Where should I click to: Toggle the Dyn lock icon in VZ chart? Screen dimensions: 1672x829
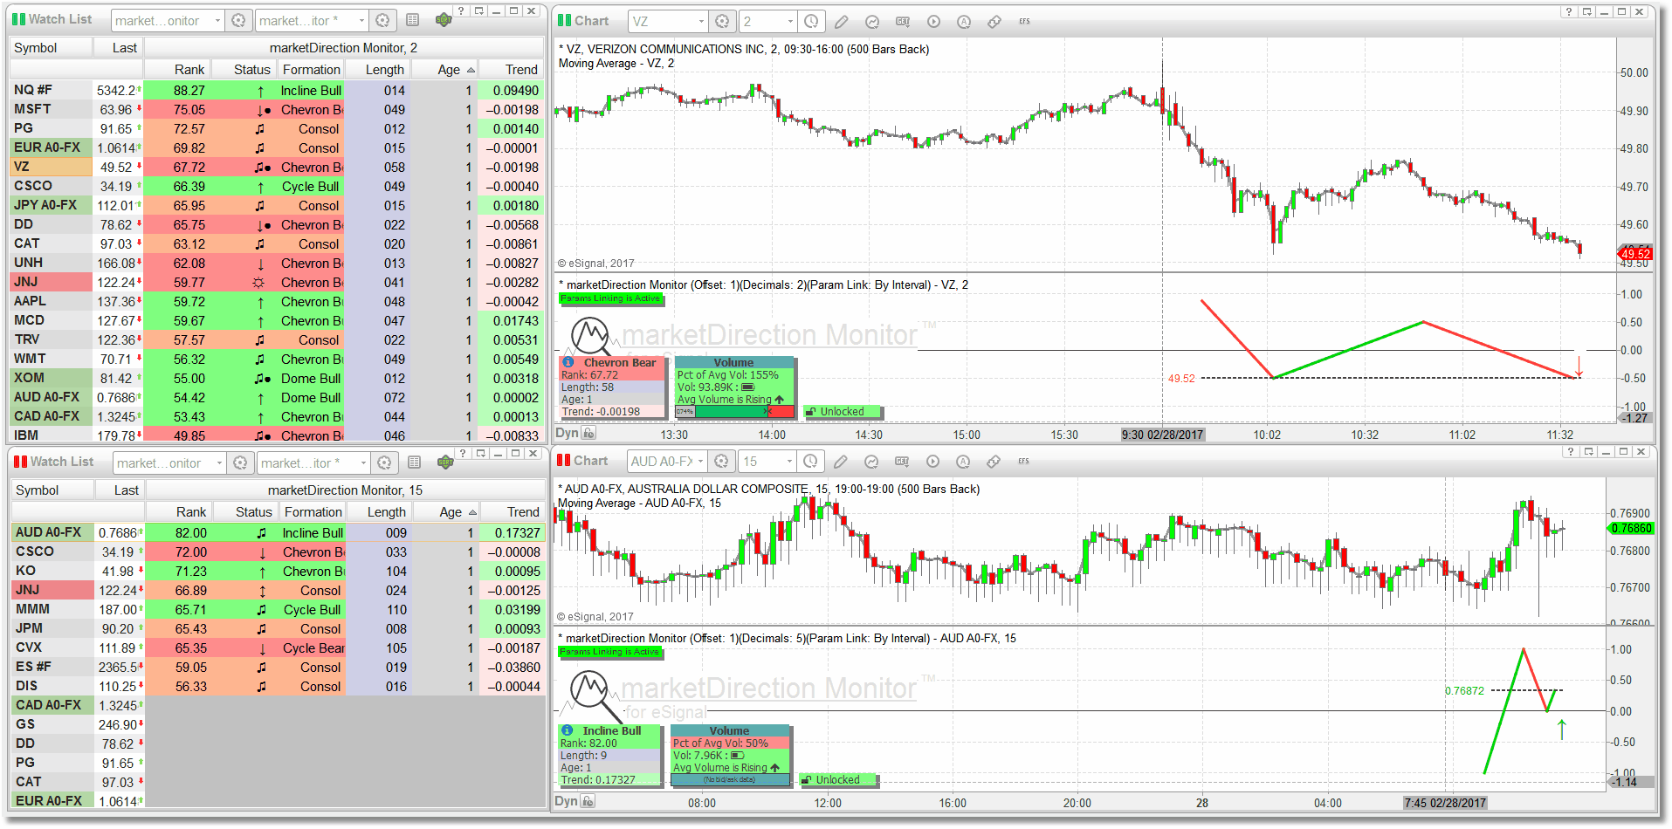pyautogui.click(x=589, y=434)
